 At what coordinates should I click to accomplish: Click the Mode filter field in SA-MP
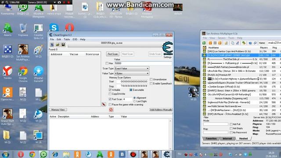(x=216, y=124)
